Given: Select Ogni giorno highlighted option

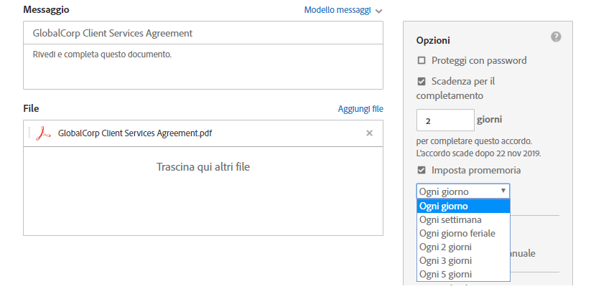Looking at the screenshot, I should (x=463, y=207).
